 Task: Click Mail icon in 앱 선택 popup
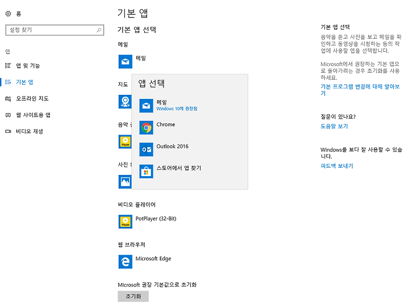pyautogui.click(x=147, y=106)
